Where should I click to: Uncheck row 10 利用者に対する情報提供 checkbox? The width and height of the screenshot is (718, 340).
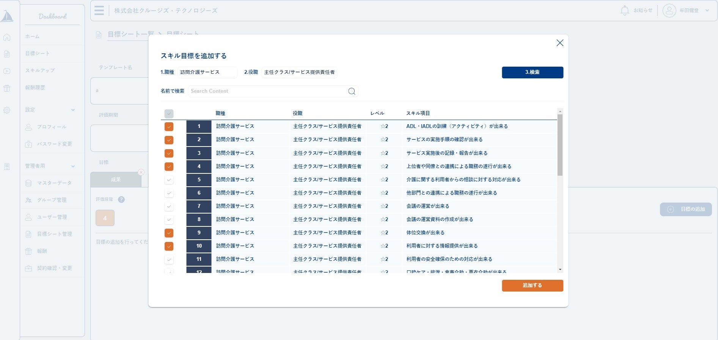169,246
